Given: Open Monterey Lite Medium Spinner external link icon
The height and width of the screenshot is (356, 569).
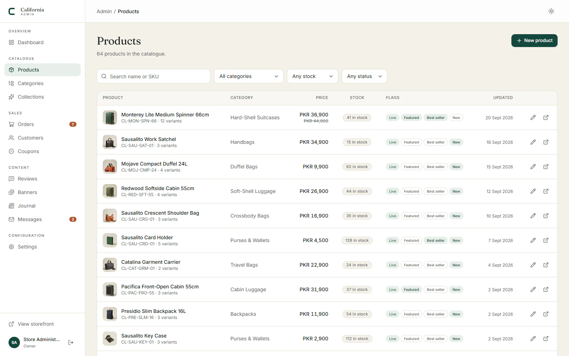Looking at the screenshot, I should [x=546, y=117].
